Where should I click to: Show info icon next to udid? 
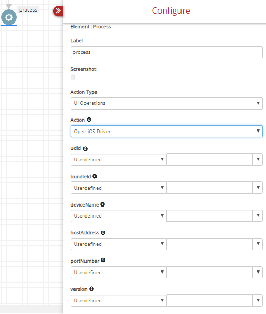[x=85, y=149]
